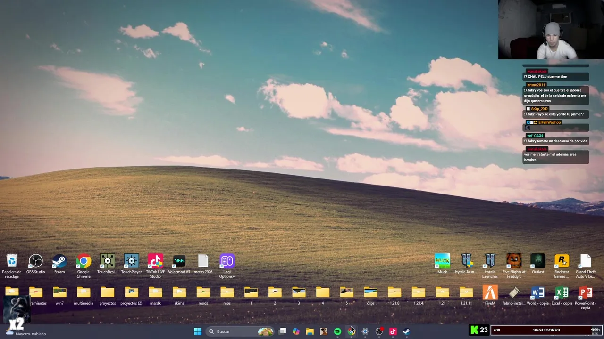Select the multimedia folder
The image size is (604, 339).
click(x=84, y=296)
